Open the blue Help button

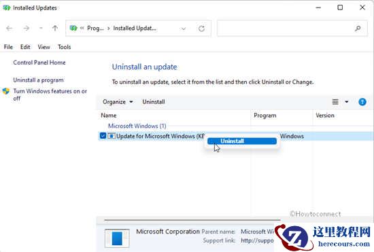[362, 102]
